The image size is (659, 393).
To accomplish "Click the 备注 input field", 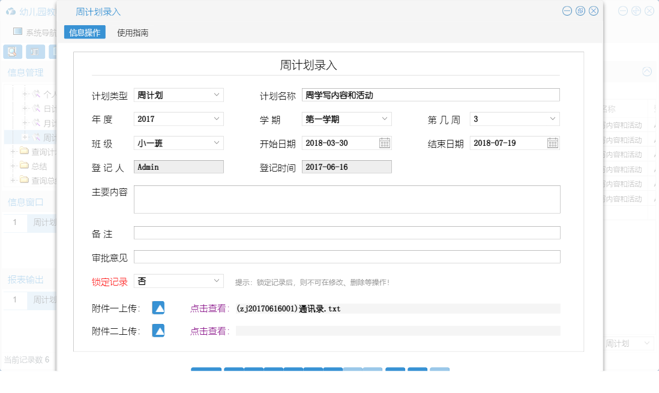I will [347, 232].
